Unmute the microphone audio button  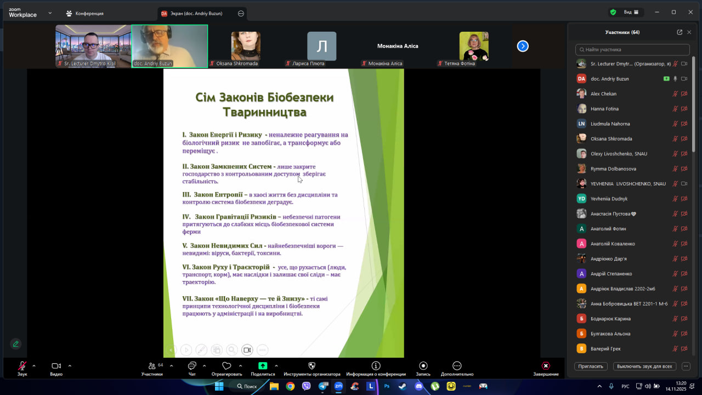click(x=22, y=366)
